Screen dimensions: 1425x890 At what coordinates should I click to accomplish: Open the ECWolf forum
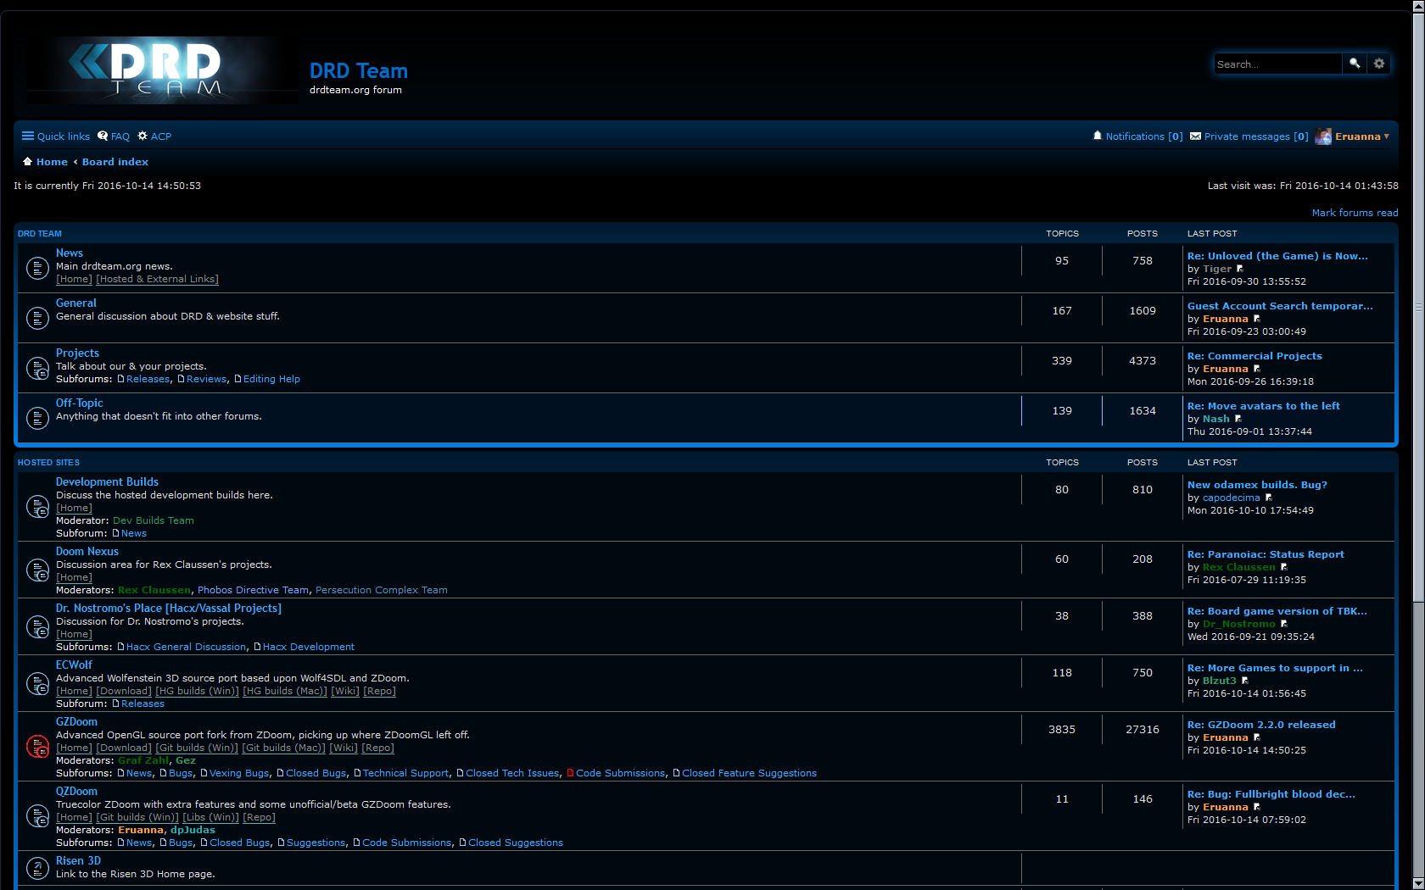[x=74, y=665]
